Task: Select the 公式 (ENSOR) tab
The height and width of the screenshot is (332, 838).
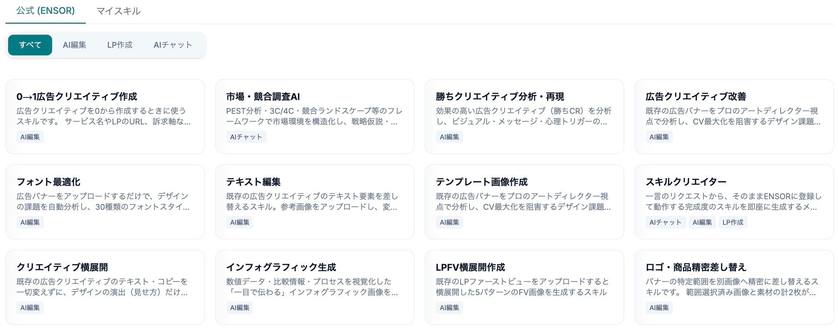Action: coord(45,11)
